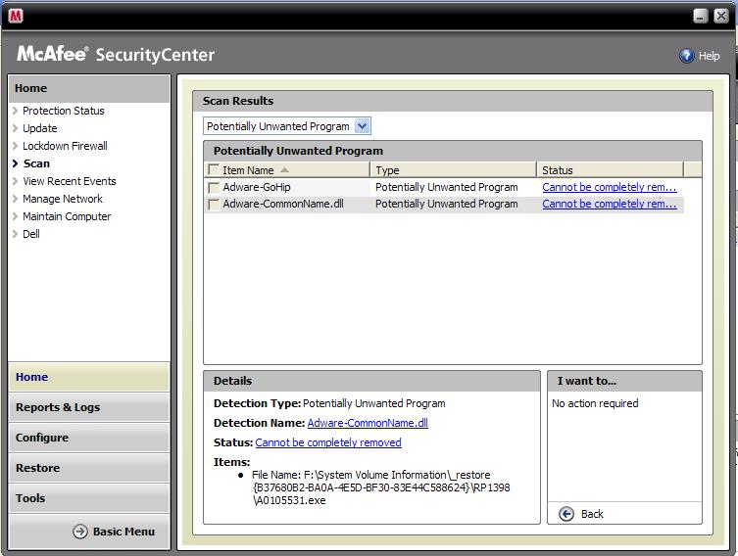
Task: Click the Back arrow icon
Action: (x=566, y=514)
